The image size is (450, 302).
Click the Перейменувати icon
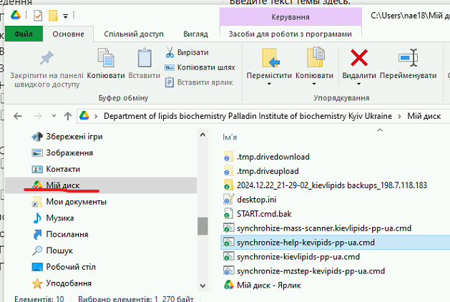click(408, 57)
